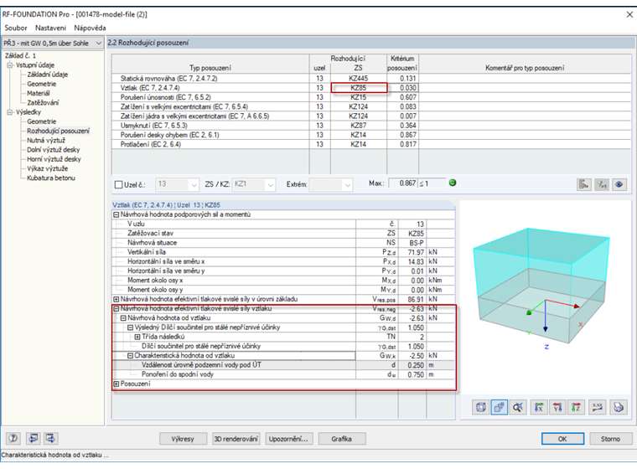Collapse Výsledný Dílčí součinitel row
The image size is (637, 469).
(131, 327)
